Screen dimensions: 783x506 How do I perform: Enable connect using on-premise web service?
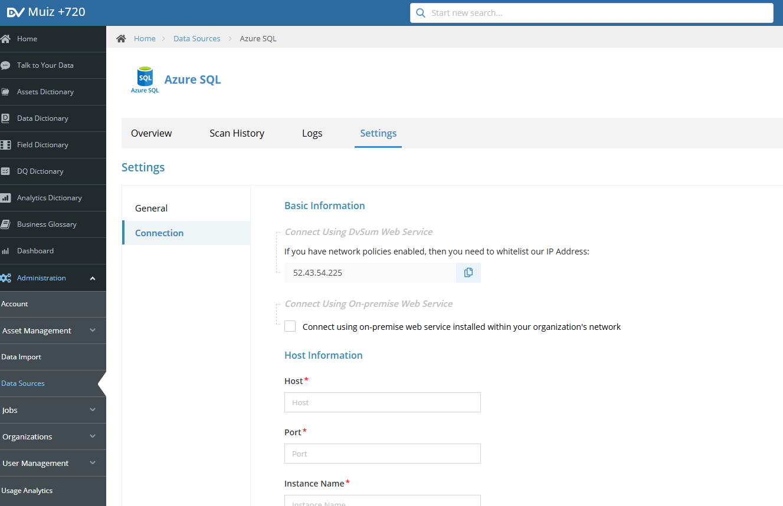coord(290,326)
